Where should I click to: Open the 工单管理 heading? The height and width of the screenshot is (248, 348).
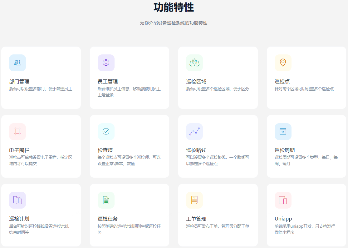[x=196, y=219]
